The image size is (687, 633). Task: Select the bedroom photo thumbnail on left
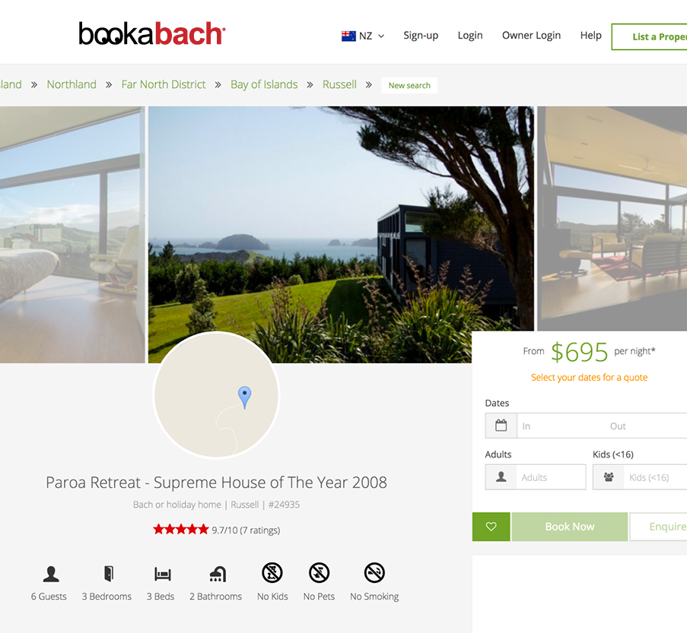pos(72,235)
